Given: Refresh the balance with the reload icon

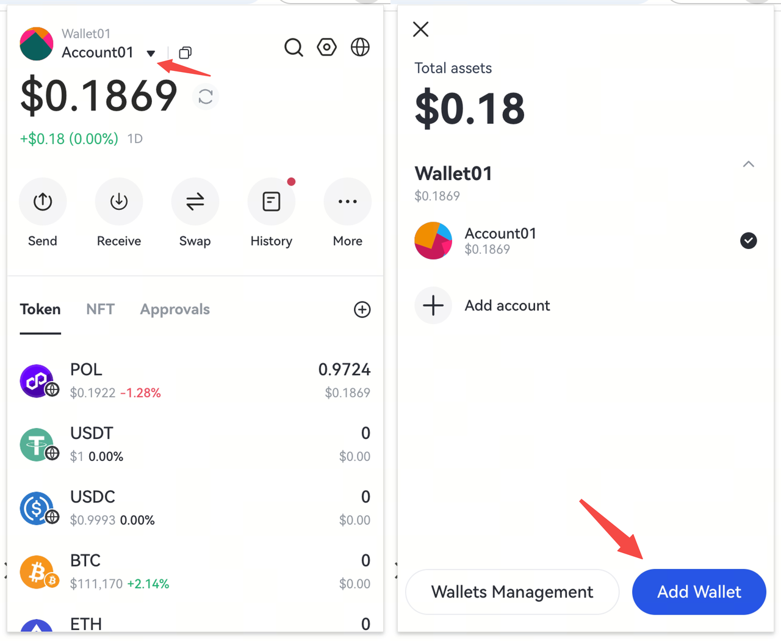Looking at the screenshot, I should tap(206, 96).
